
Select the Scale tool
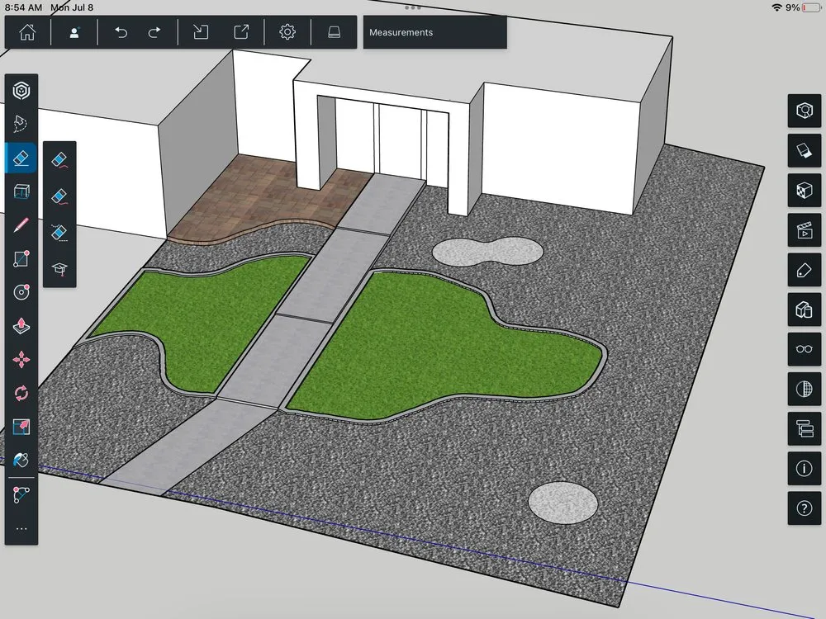tap(21, 427)
